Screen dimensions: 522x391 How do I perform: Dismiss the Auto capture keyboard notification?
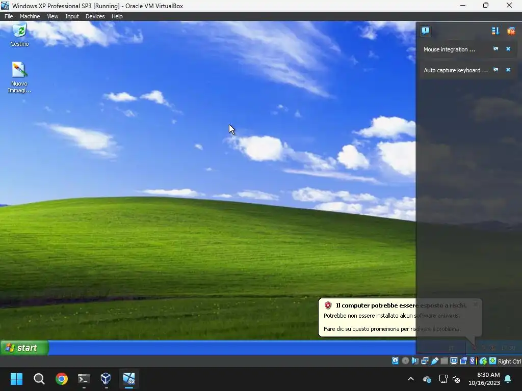click(x=508, y=70)
